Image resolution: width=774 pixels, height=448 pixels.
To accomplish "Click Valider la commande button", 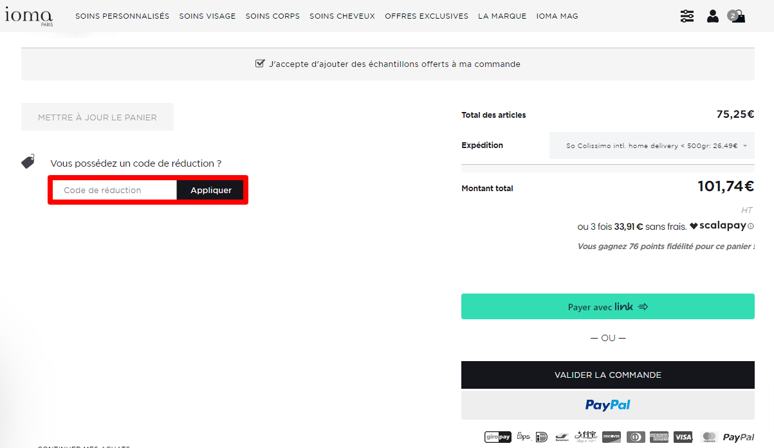I will (608, 375).
